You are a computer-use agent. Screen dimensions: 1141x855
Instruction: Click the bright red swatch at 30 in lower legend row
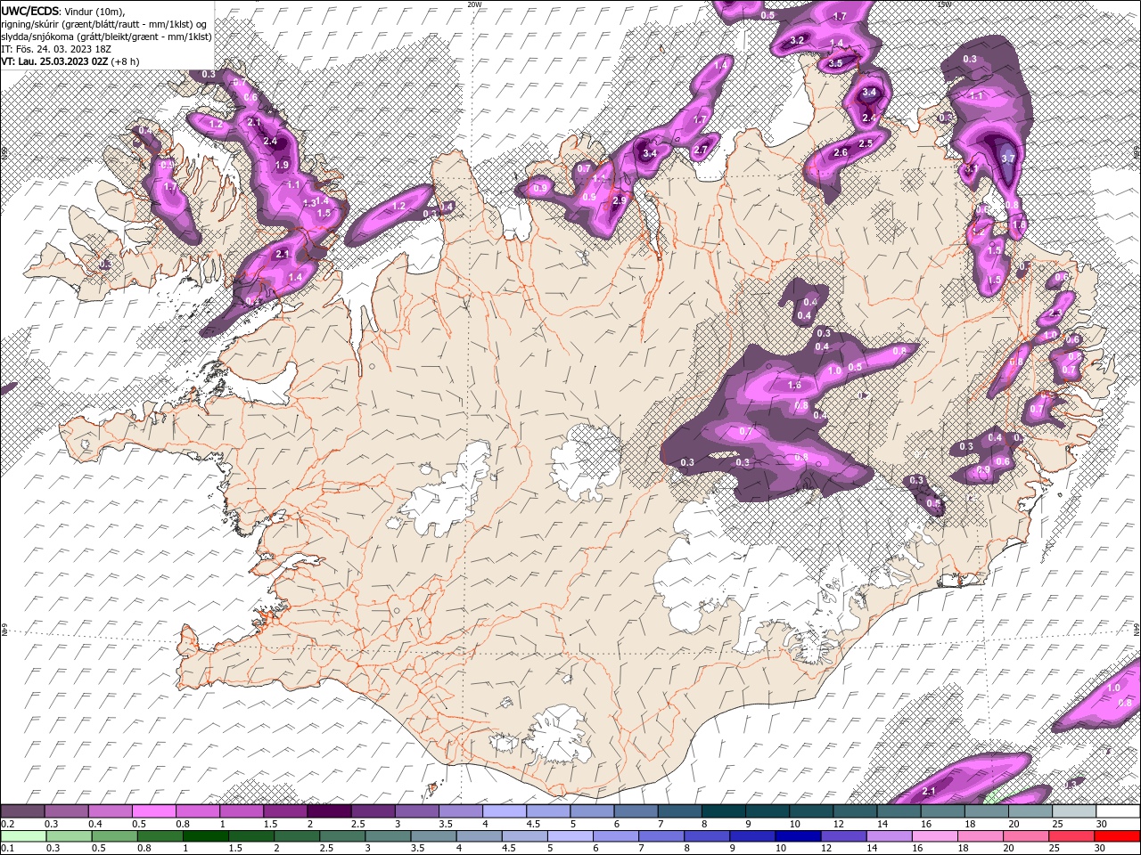coord(1117,836)
